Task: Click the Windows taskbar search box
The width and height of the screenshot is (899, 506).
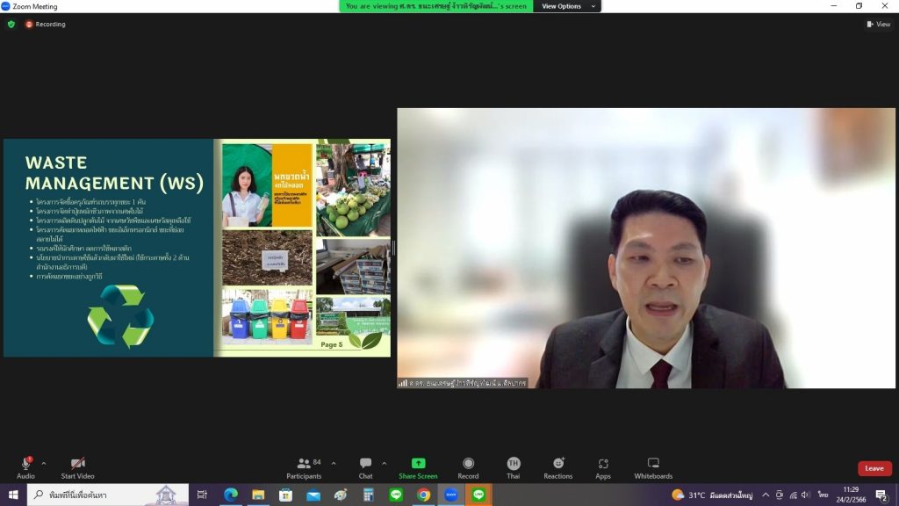Action: tap(108, 495)
